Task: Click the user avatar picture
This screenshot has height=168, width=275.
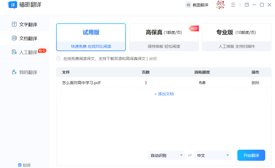Action: 220,5
